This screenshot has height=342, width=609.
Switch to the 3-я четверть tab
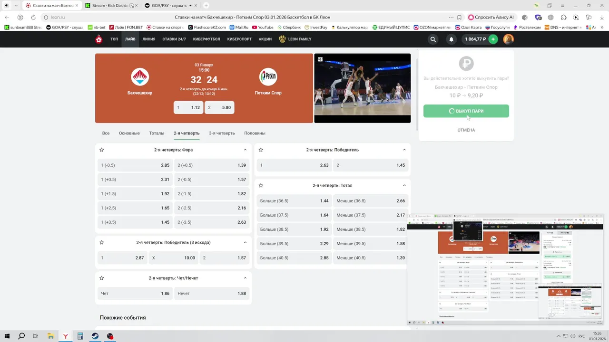(222, 133)
